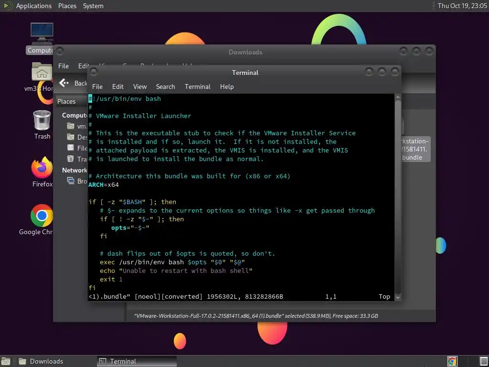Open the vm3's Home folder icon
489x367 pixels.
tap(42, 72)
